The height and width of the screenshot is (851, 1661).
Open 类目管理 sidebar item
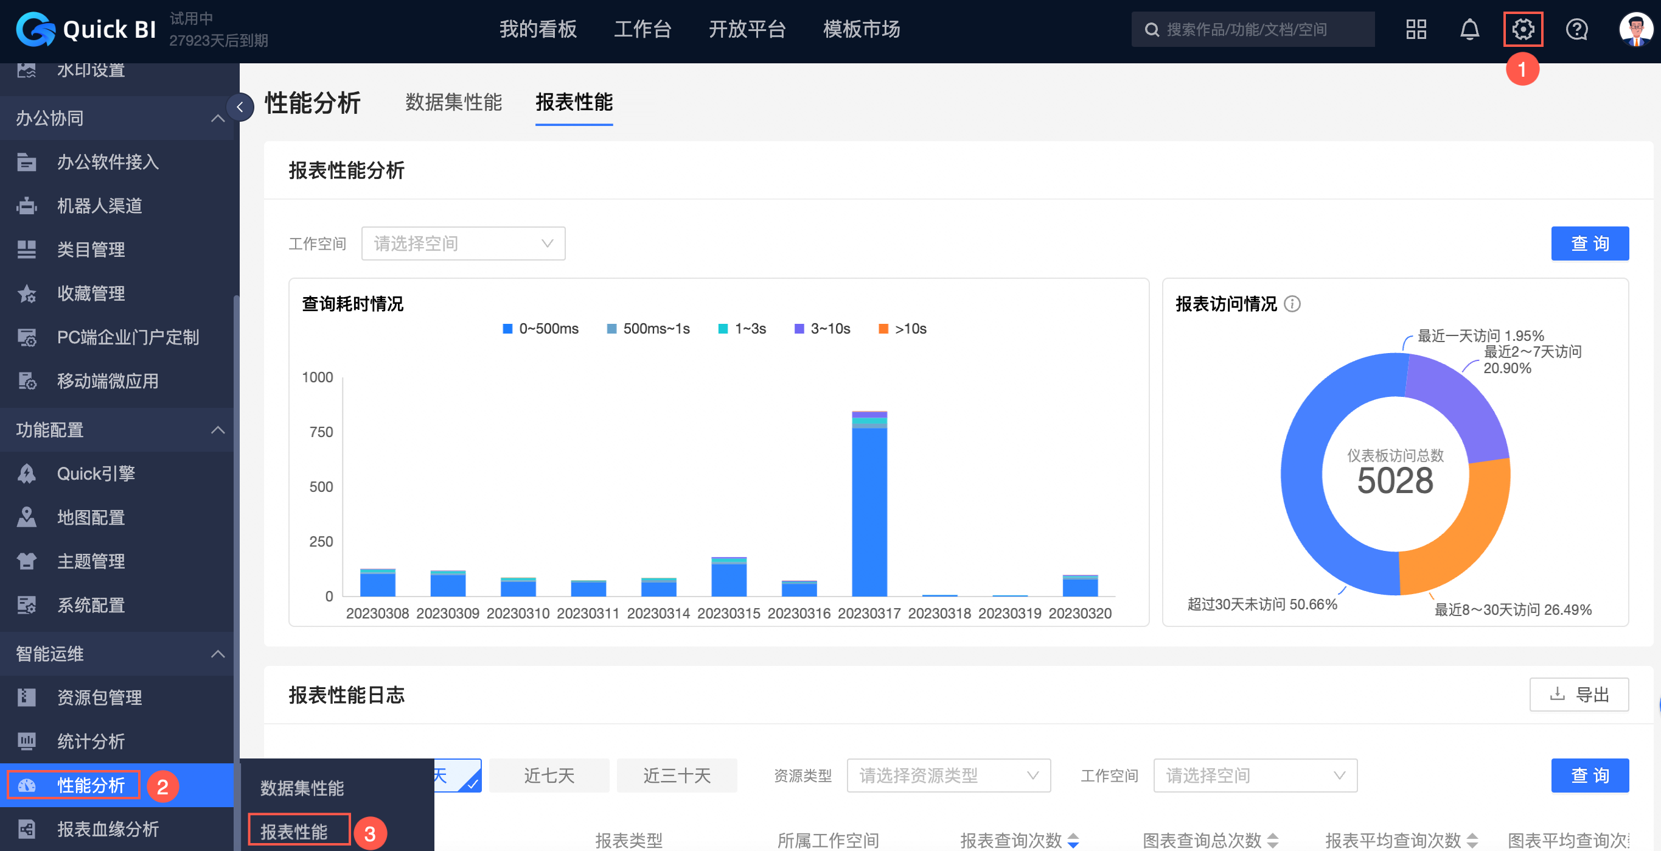tap(117, 249)
